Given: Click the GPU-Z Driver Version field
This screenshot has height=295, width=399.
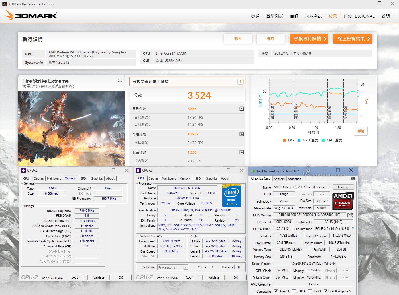Looking at the screenshot, I should (x=313, y=263).
